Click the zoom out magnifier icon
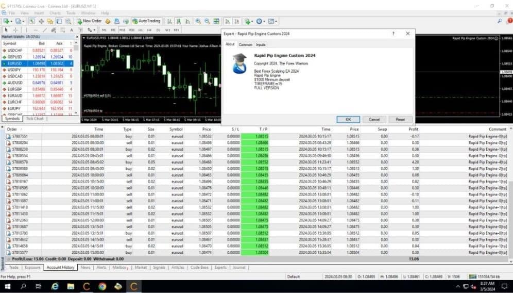 coord(207,21)
